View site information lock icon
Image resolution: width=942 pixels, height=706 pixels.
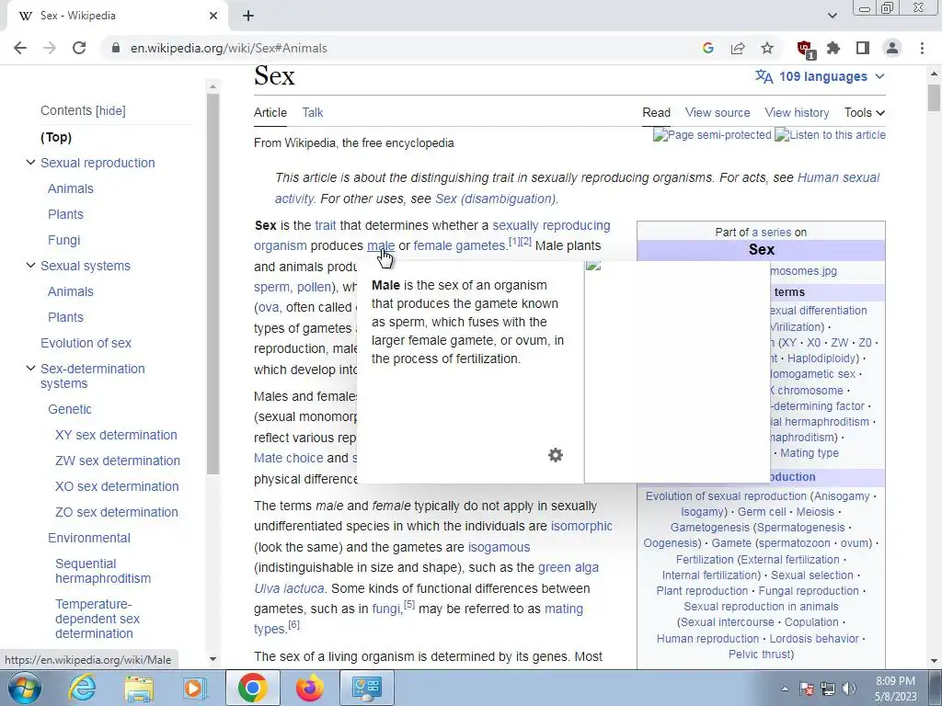coord(116,48)
